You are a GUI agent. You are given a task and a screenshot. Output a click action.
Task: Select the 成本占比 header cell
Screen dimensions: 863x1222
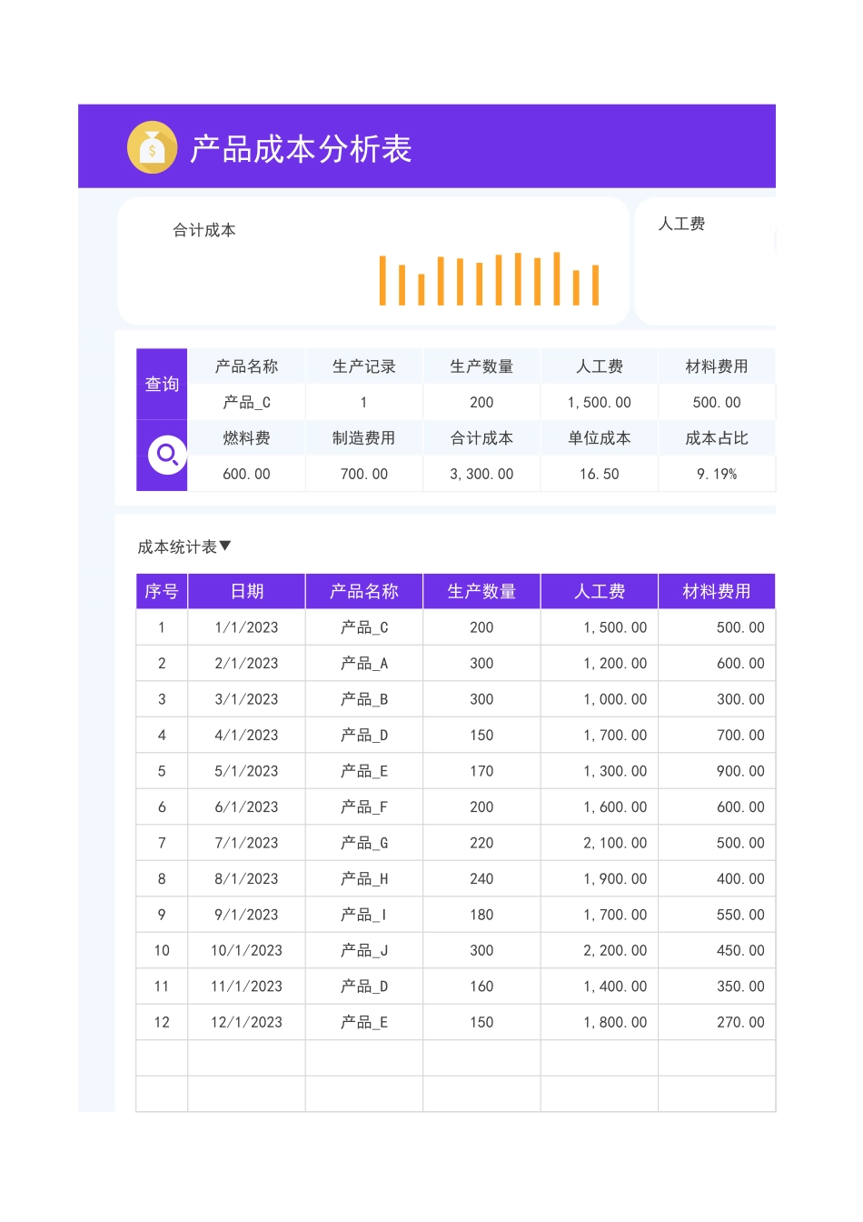(717, 437)
